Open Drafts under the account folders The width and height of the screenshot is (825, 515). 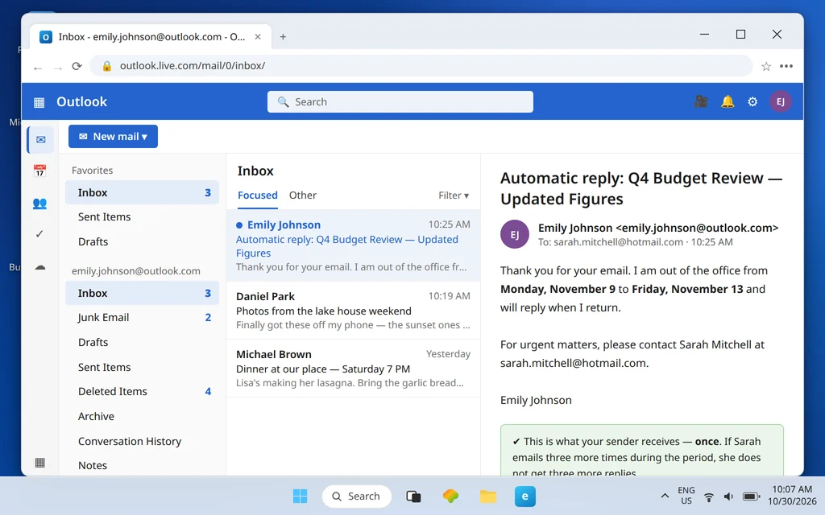(x=142, y=342)
